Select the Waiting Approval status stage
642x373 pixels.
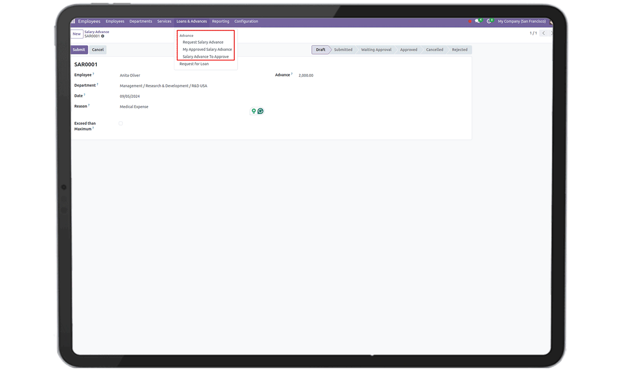point(376,50)
